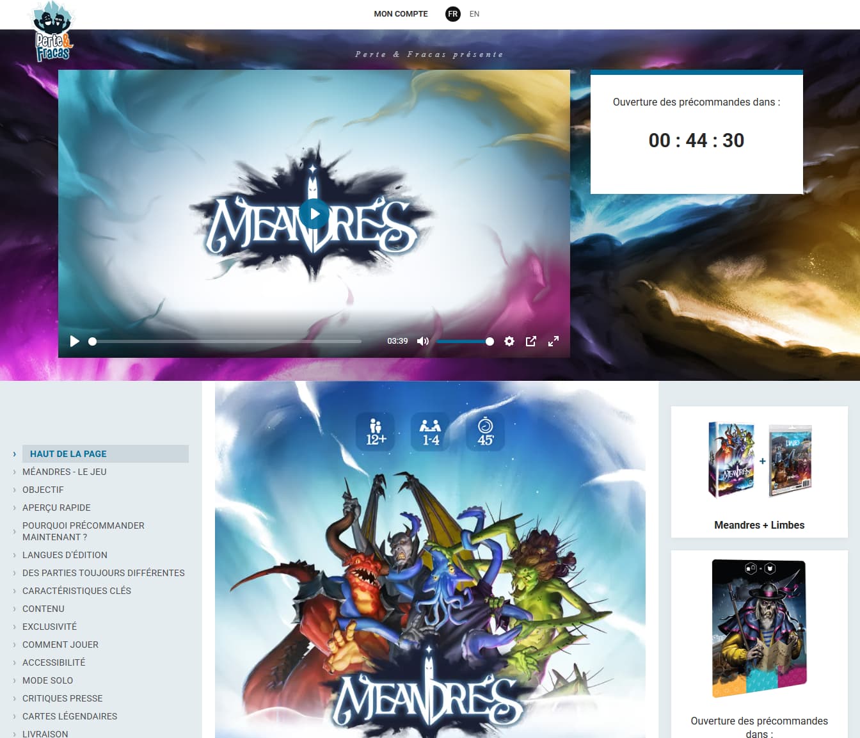Click the 00 : 44 : 30 countdown timer

coord(697,140)
